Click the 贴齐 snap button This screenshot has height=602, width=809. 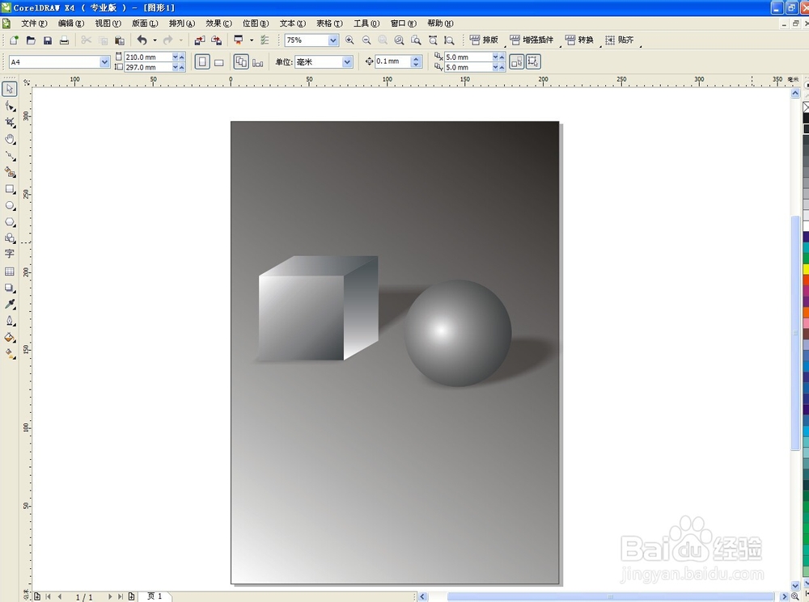coord(619,40)
